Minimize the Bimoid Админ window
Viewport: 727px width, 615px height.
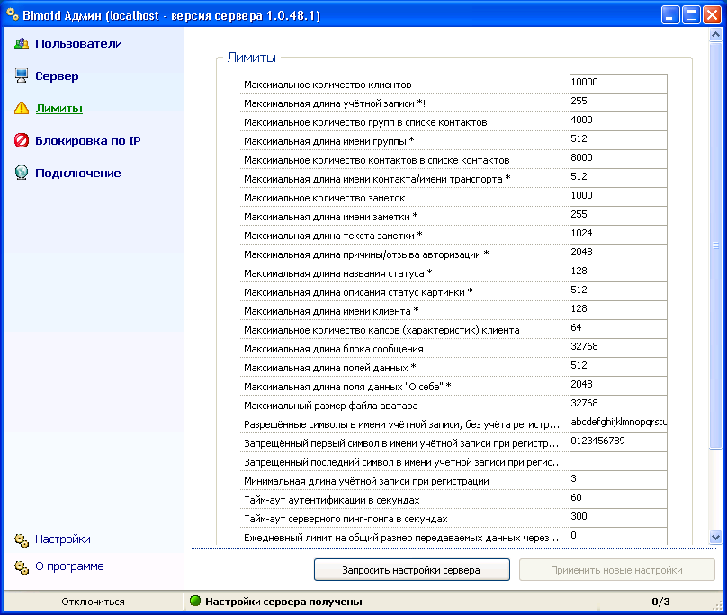click(670, 15)
